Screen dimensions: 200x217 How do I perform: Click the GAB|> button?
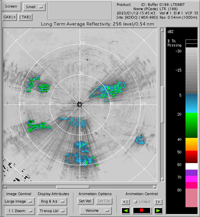[x=9, y=17]
